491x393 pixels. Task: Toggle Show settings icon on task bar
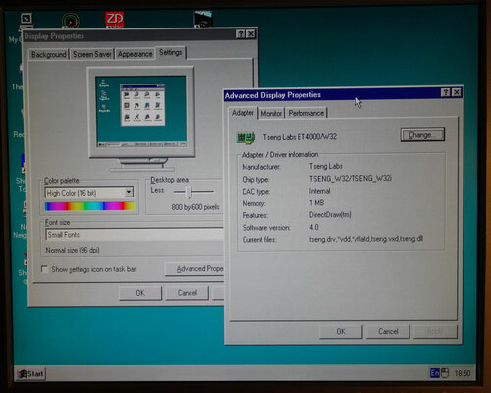(x=44, y=269)
